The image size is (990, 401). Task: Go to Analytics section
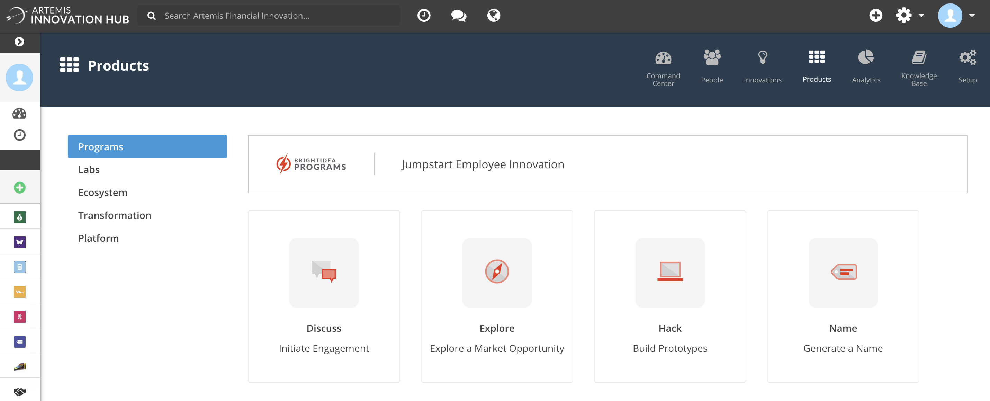tap(866, 67)
